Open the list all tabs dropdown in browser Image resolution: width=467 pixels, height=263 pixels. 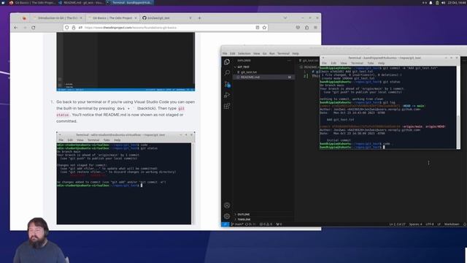(x=285, y=18)
